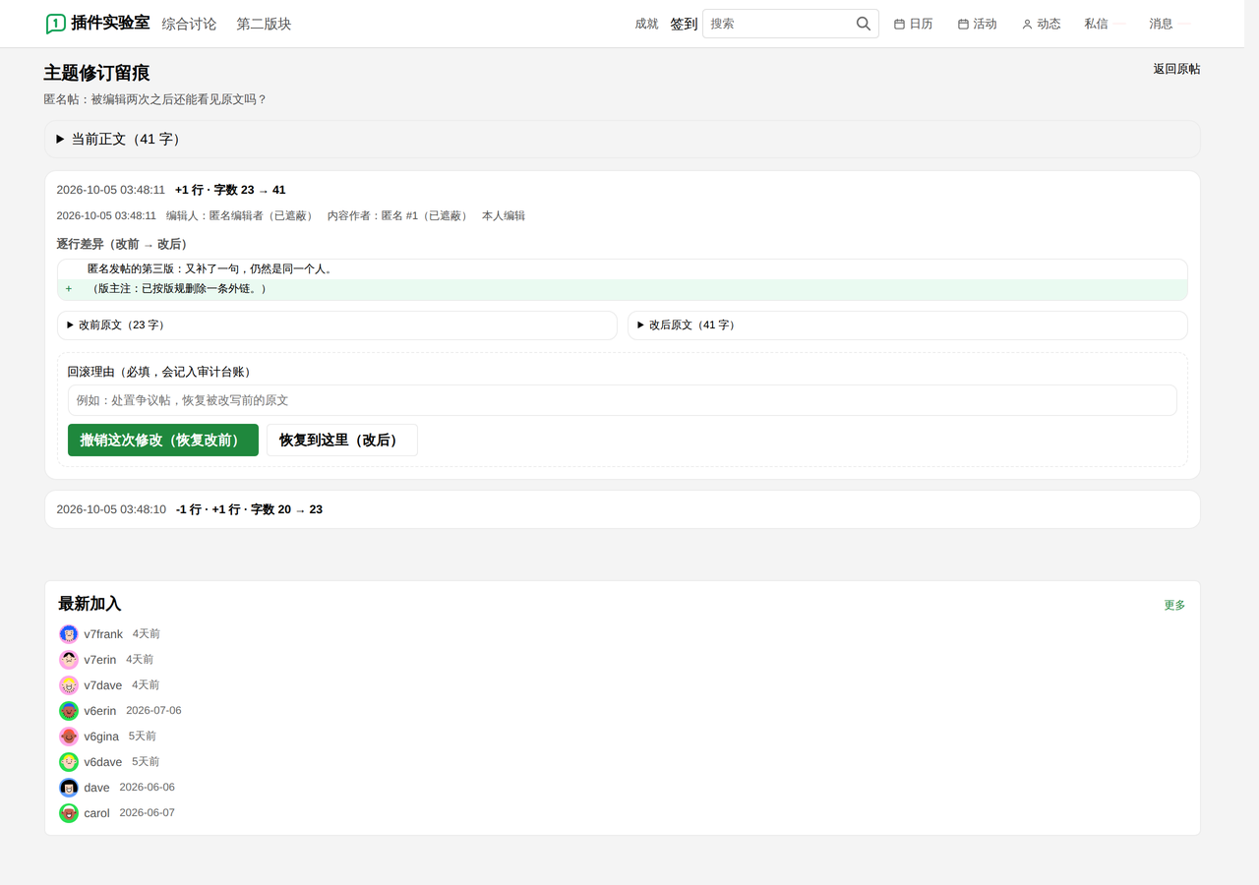Open v6gina's avatar
Image resolution: width=1259 pixels, height=885 pixels.
69,737
